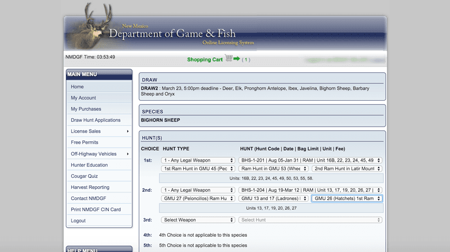Open the disabled Select Hunt dropdown
The image size is (450, 252).
310,220
